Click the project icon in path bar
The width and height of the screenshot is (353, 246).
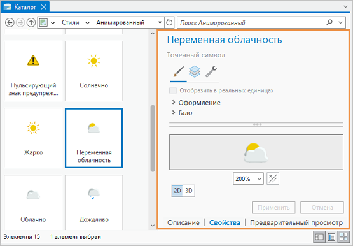[43, 22]
